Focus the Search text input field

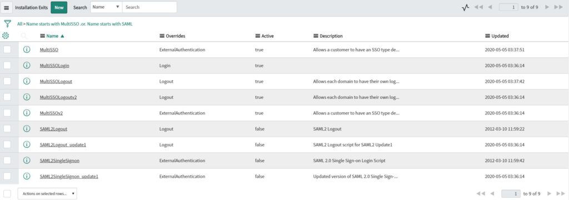point(149,7)
